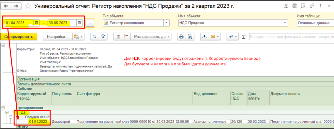This screenshot has height=129, width=334.
Task: Select the Получен аванс row
Action: (175, 117)
